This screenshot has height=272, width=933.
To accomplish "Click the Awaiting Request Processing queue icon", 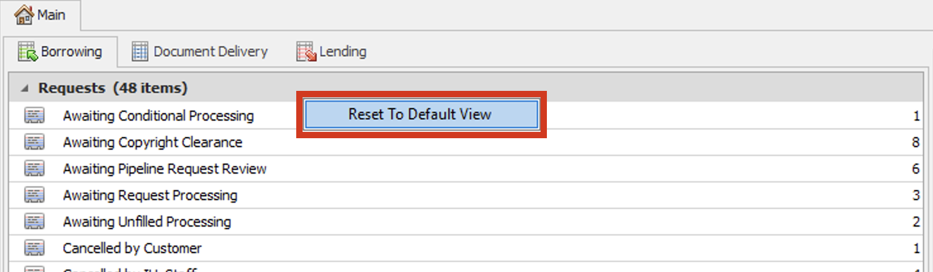I will pos(34,195).
